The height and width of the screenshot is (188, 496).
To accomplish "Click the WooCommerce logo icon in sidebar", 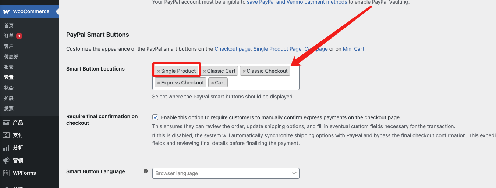I will [x=6, y=11].
